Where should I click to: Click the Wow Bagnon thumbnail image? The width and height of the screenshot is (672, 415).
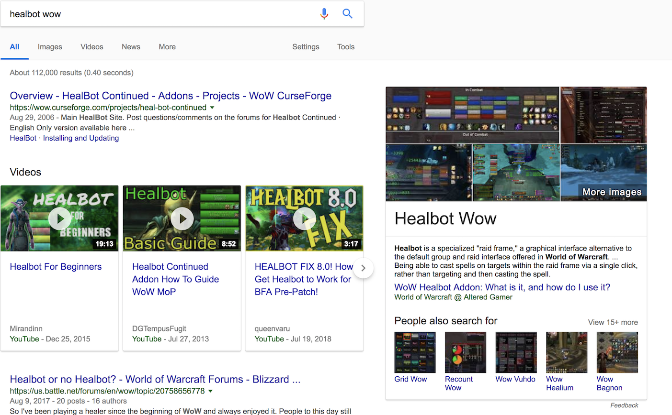coord(617,352)
